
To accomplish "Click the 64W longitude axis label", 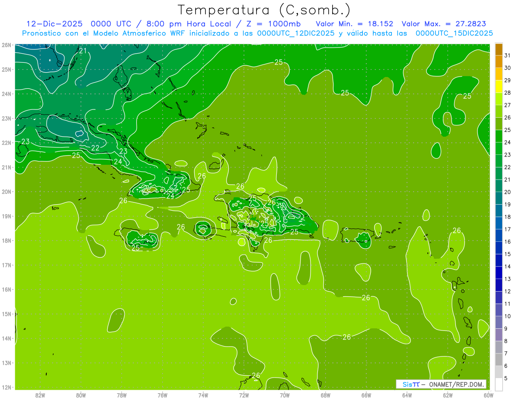I will (407, 395).
